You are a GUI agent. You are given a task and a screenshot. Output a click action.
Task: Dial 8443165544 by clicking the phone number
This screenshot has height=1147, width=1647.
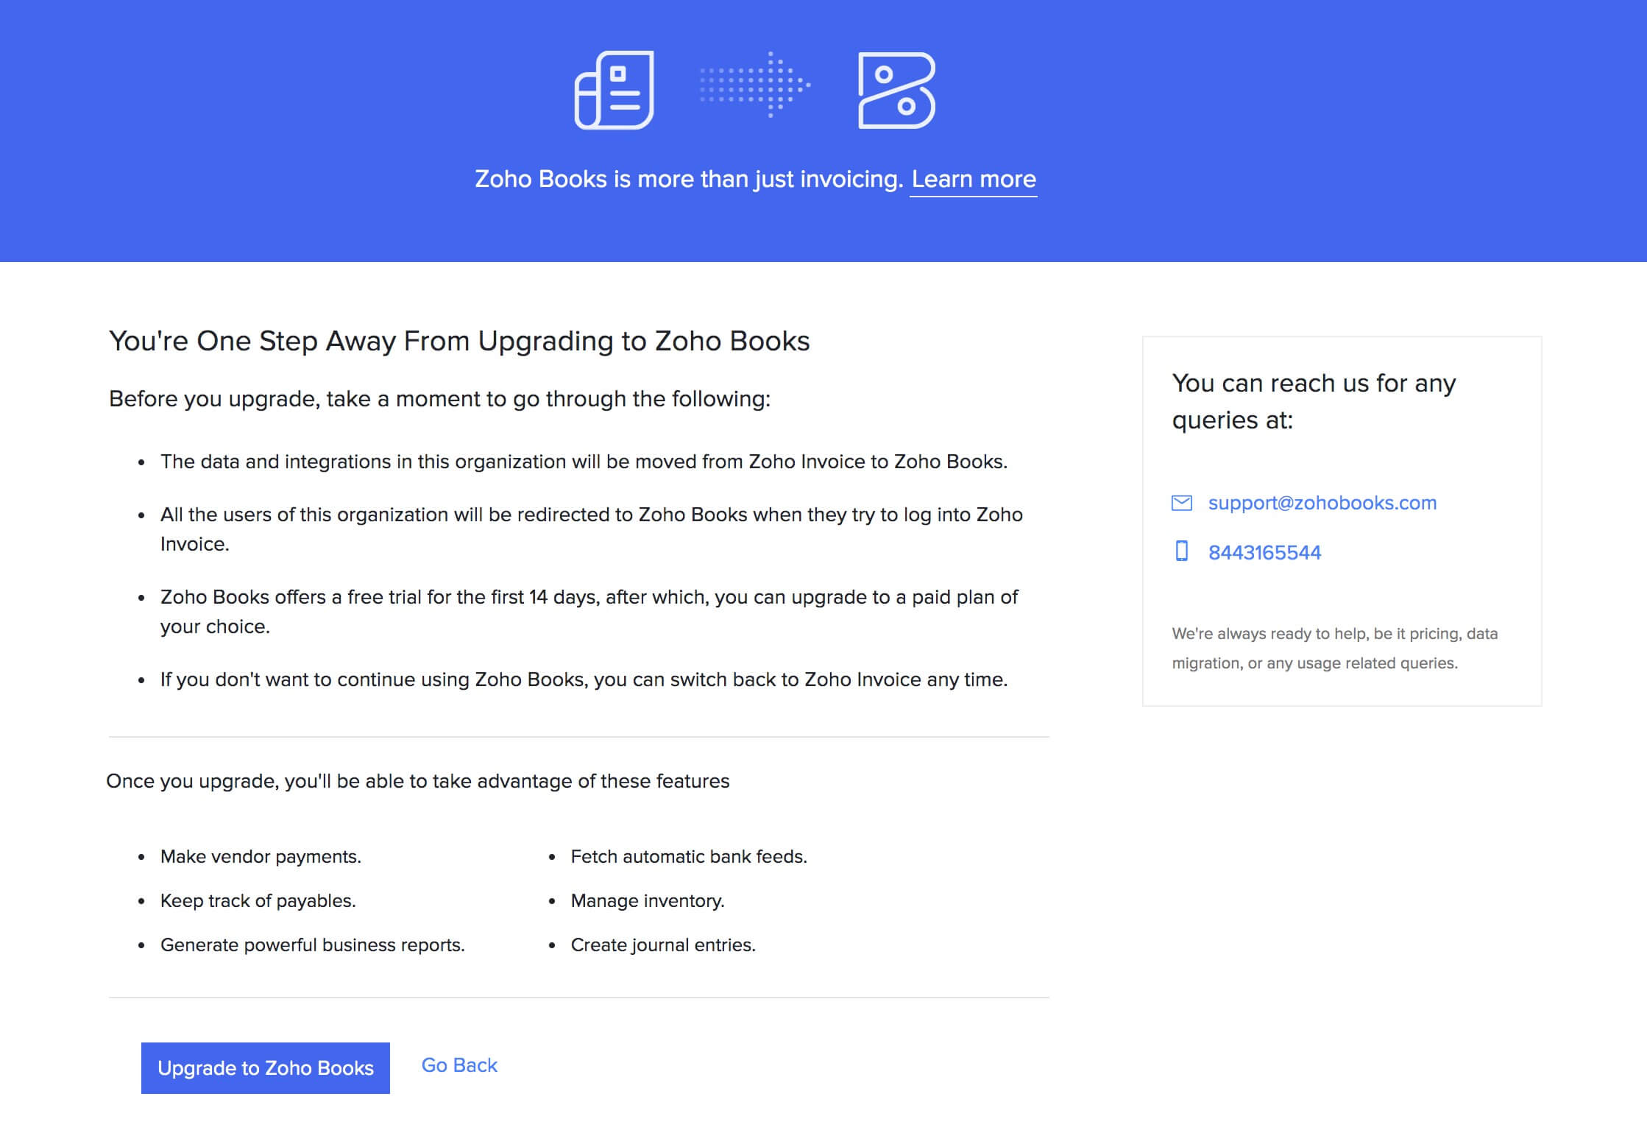coord(1264,552)
